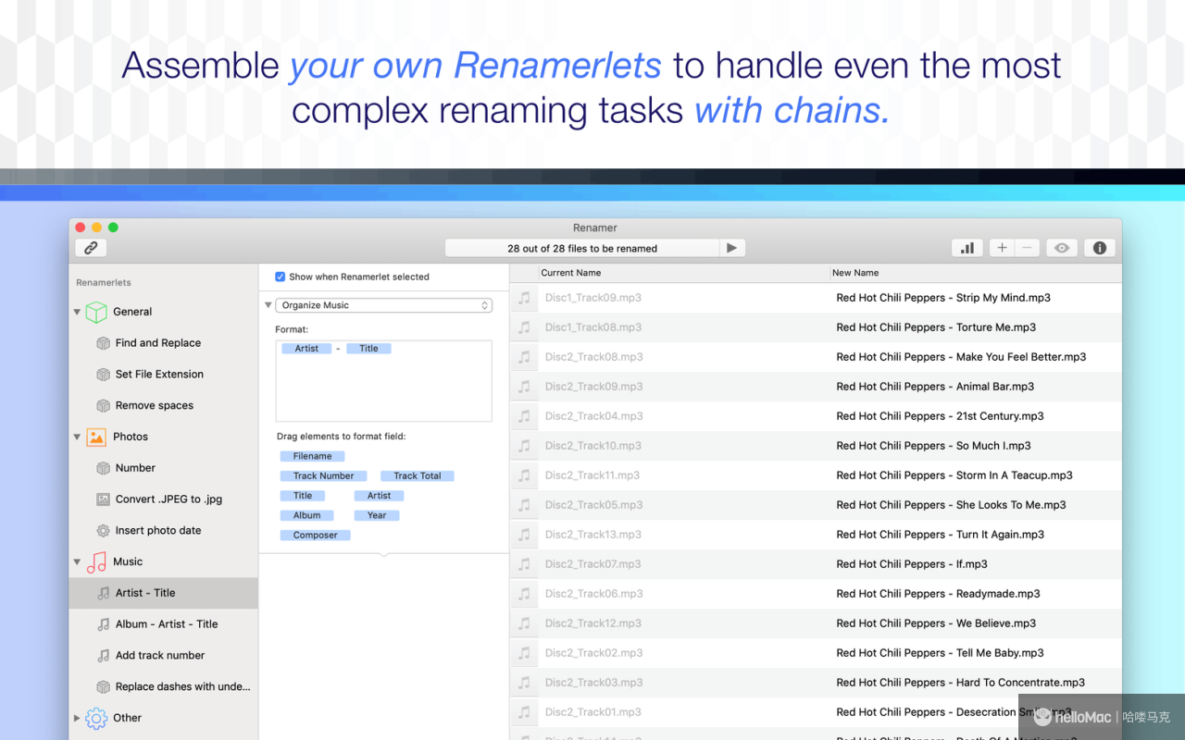Start renaming with the play button
This screenshot has width=1185, height=740.
732,248
